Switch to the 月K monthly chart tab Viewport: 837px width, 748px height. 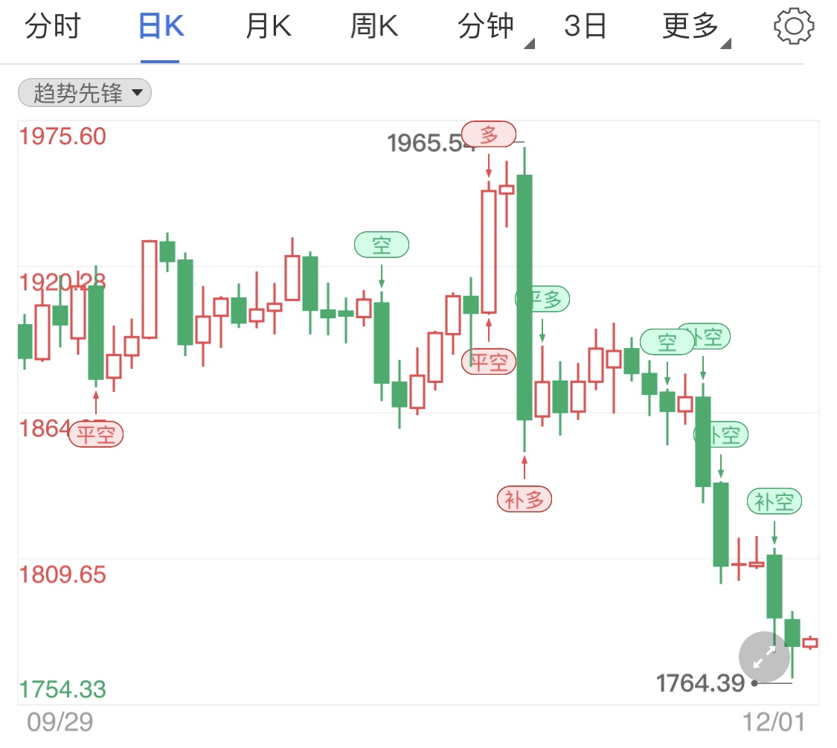point(267,25)
